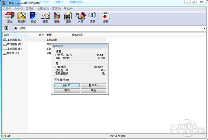Toggle the 多线程(M) checkbox

coord(55,80)
